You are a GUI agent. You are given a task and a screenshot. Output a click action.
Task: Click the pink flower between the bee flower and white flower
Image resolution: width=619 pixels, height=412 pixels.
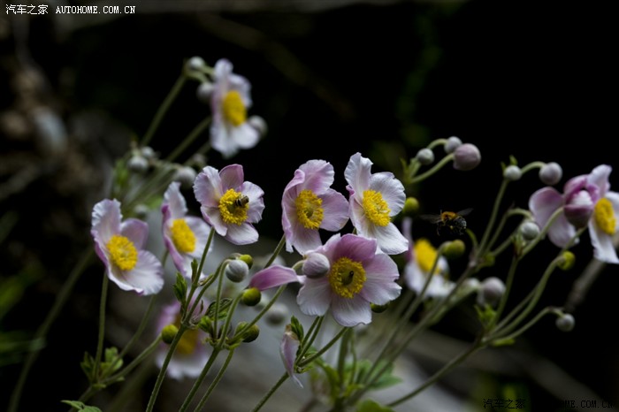pyautogui.click(x=311, y=208)
